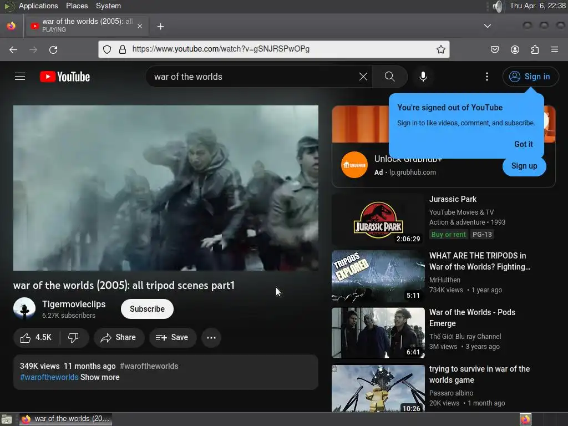Open the Tripods Explored video thumbnail
Viewport: 568px width, 426px height.
click(378, 276)
